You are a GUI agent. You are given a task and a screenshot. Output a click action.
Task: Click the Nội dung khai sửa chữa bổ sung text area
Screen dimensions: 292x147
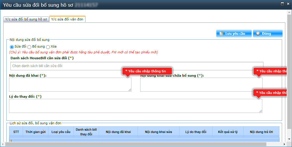pyautogui.click(x=201, y=85)
